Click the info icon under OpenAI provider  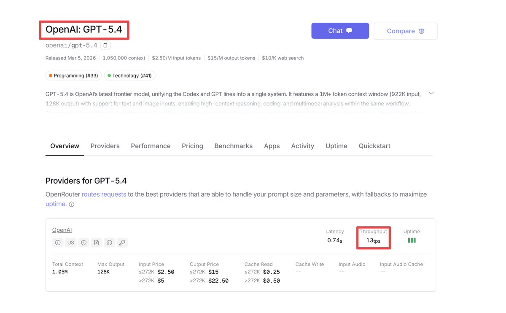pyautogui.click(x=58, y=243)
